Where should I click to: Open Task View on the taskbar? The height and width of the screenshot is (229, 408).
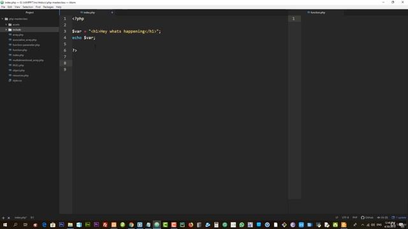pyautogui.click(x=25, y=225)
